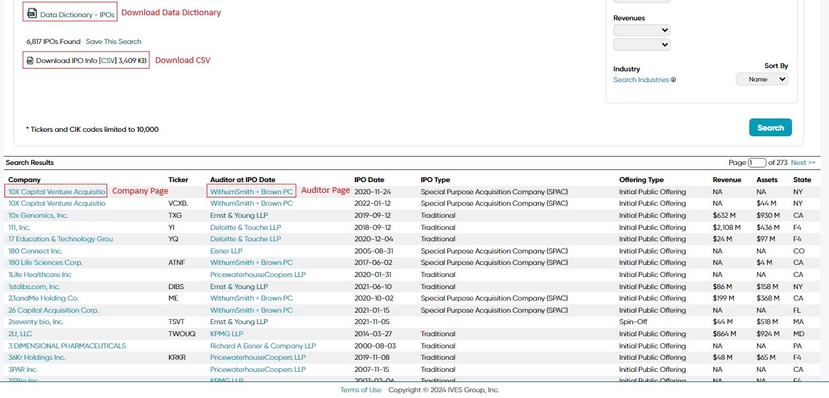Open the Sort By Name dropdown
The width and height of the screenshot is (829, 398).
click(x=762, y=80)
